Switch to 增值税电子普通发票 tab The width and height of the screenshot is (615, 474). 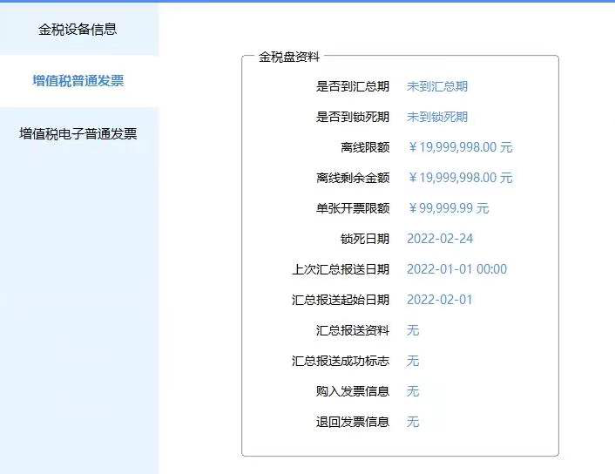click(x=78, y=134)
